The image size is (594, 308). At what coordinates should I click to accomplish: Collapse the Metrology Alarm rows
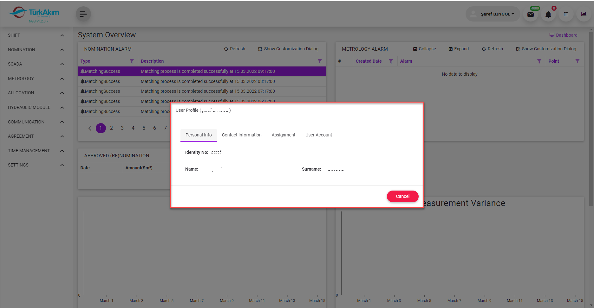tap(424, 49)
